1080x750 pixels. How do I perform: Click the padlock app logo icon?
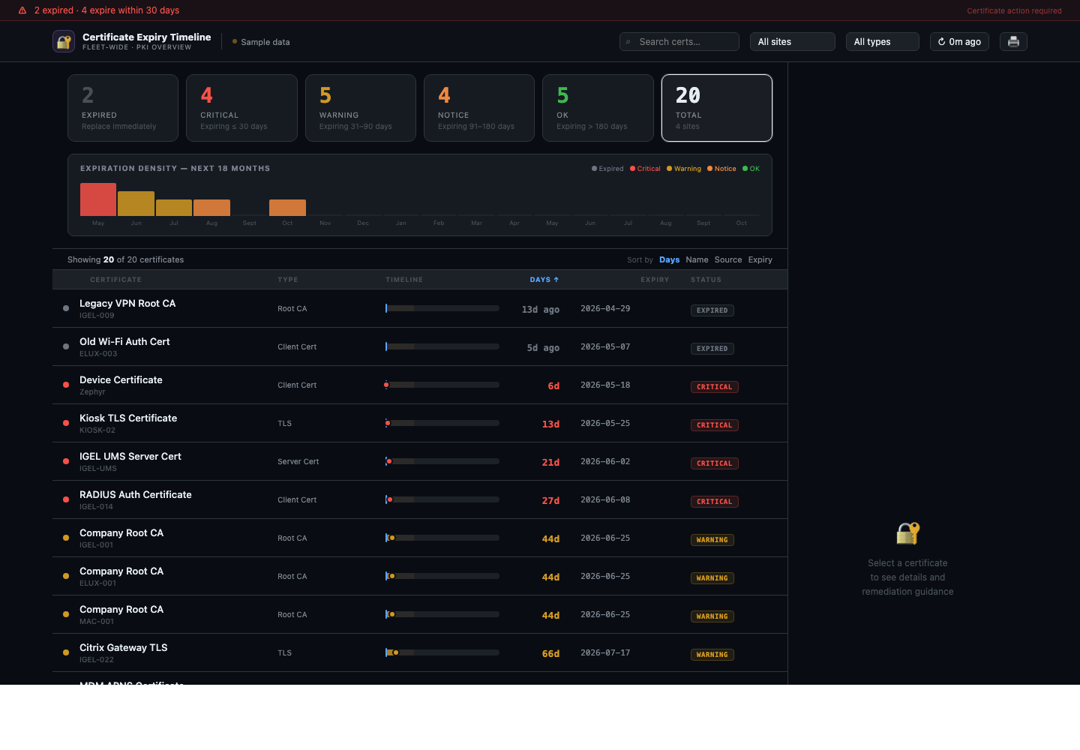pyautogui.click(x=64, y=41)
